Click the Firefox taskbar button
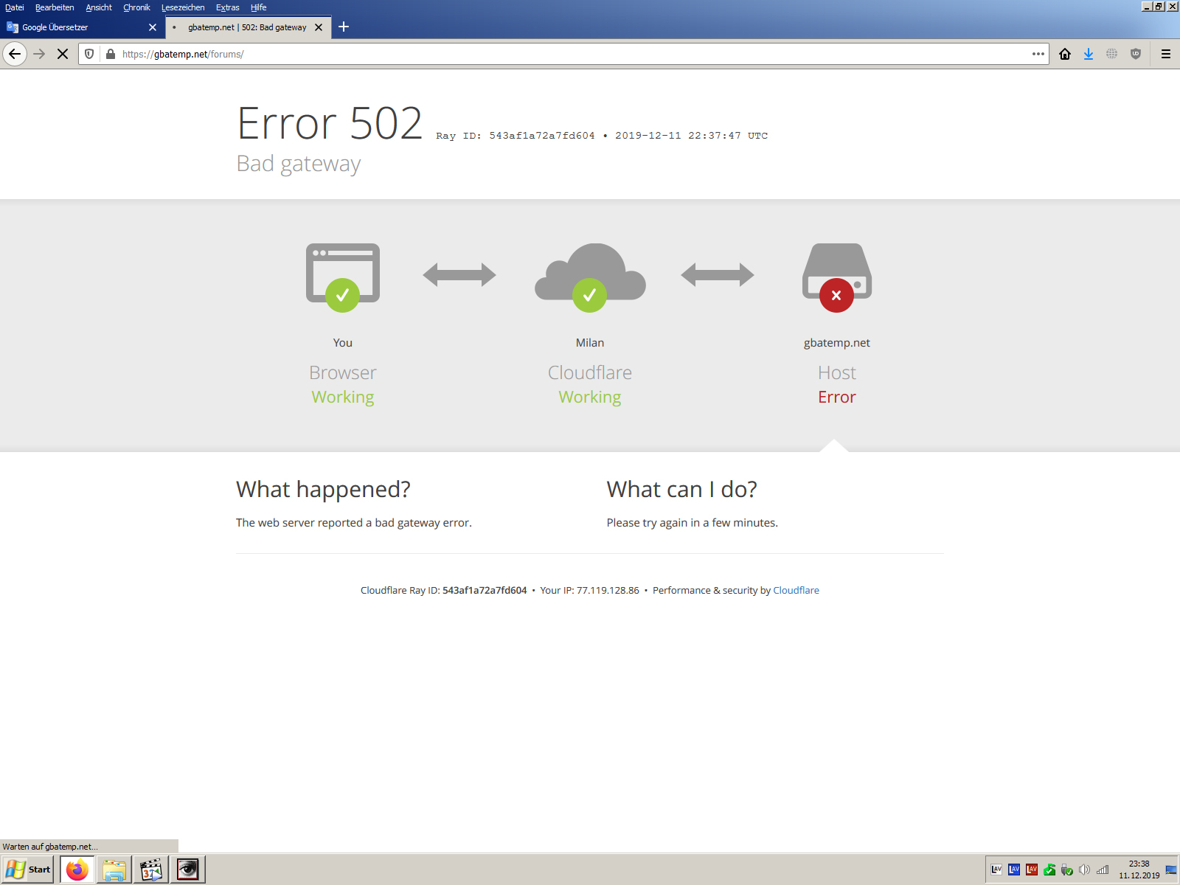Image resolution: width=1180 pixels, height=885 pixels. tap(77, 870)
